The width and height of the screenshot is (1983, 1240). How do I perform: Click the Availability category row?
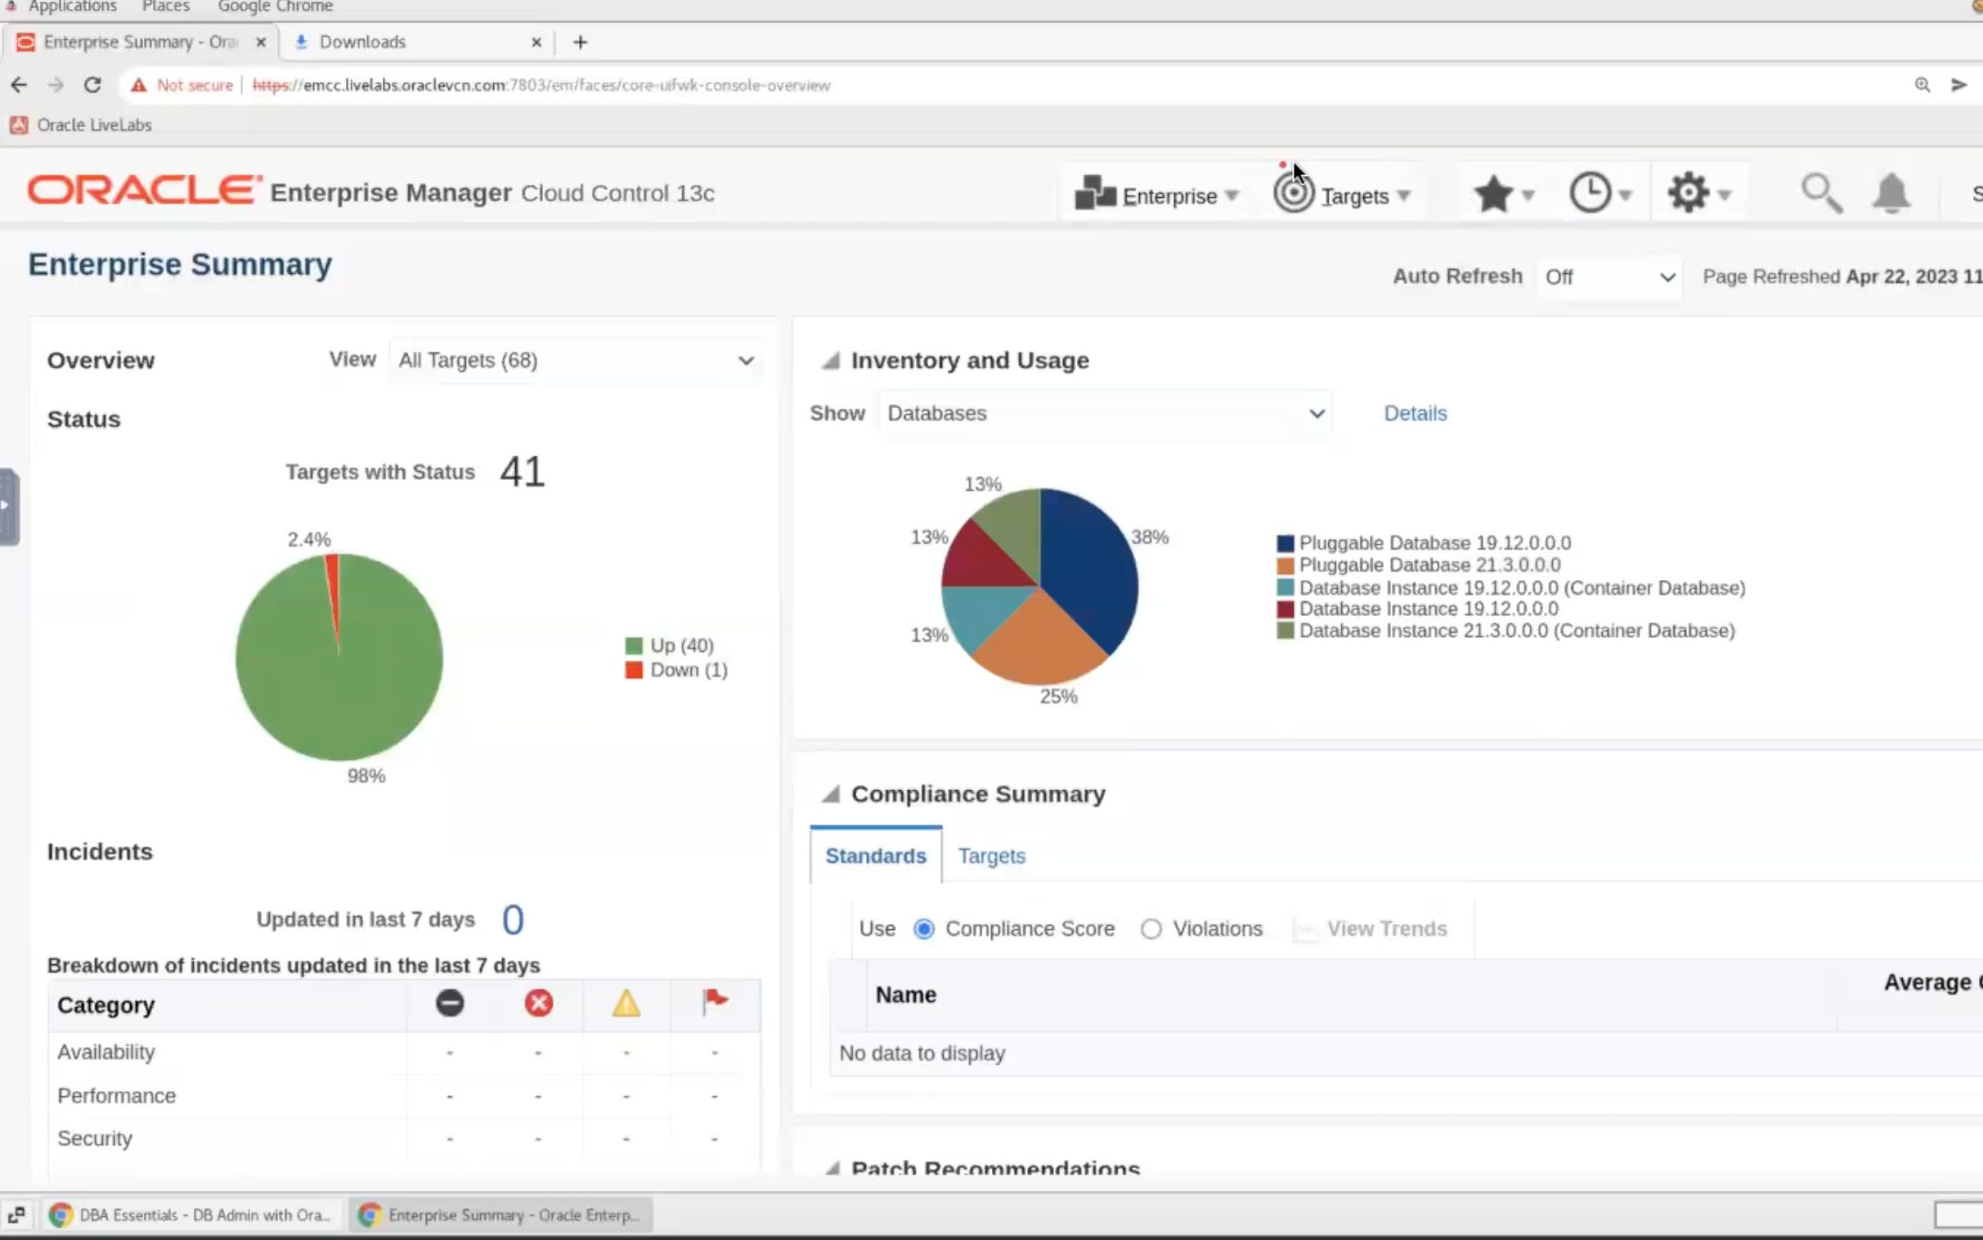point(403,1052)
